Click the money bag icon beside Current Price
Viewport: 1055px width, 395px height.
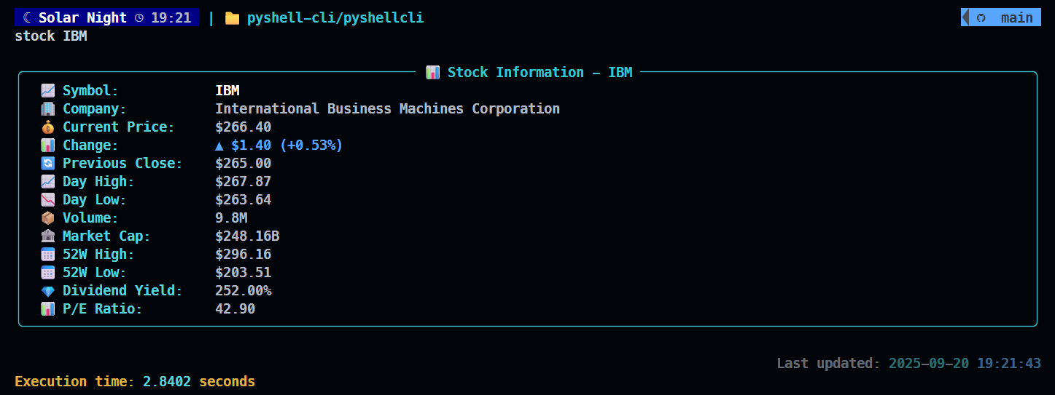coord(47,127)
